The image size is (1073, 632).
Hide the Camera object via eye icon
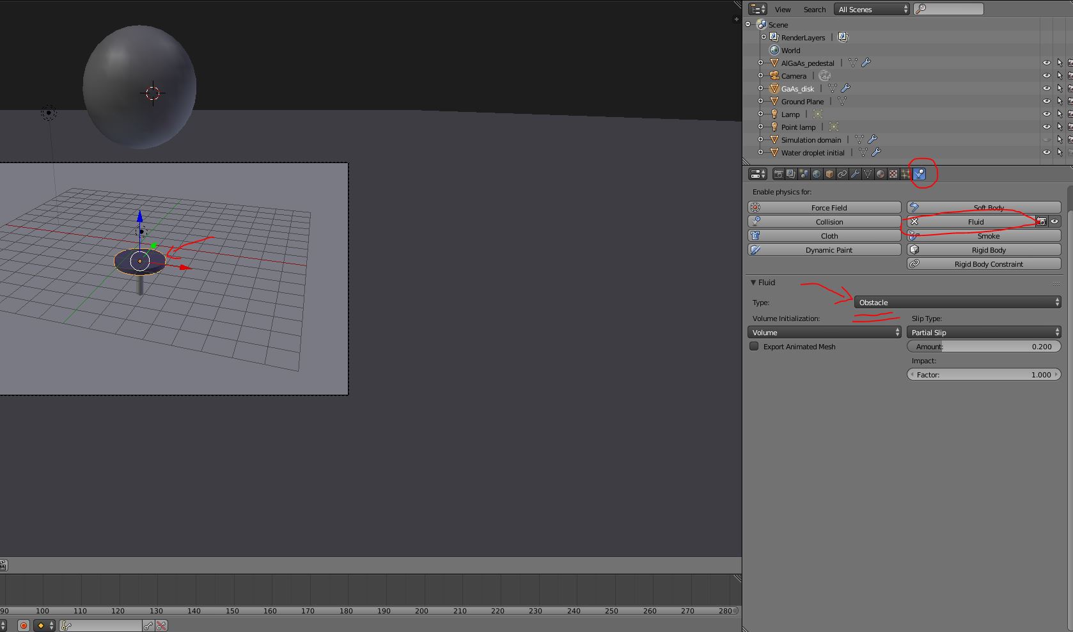pyautogui.click(x=1046, y=75)
